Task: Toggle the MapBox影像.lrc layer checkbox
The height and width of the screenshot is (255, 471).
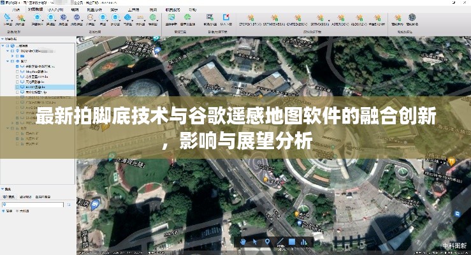Action: coord(17,71)
